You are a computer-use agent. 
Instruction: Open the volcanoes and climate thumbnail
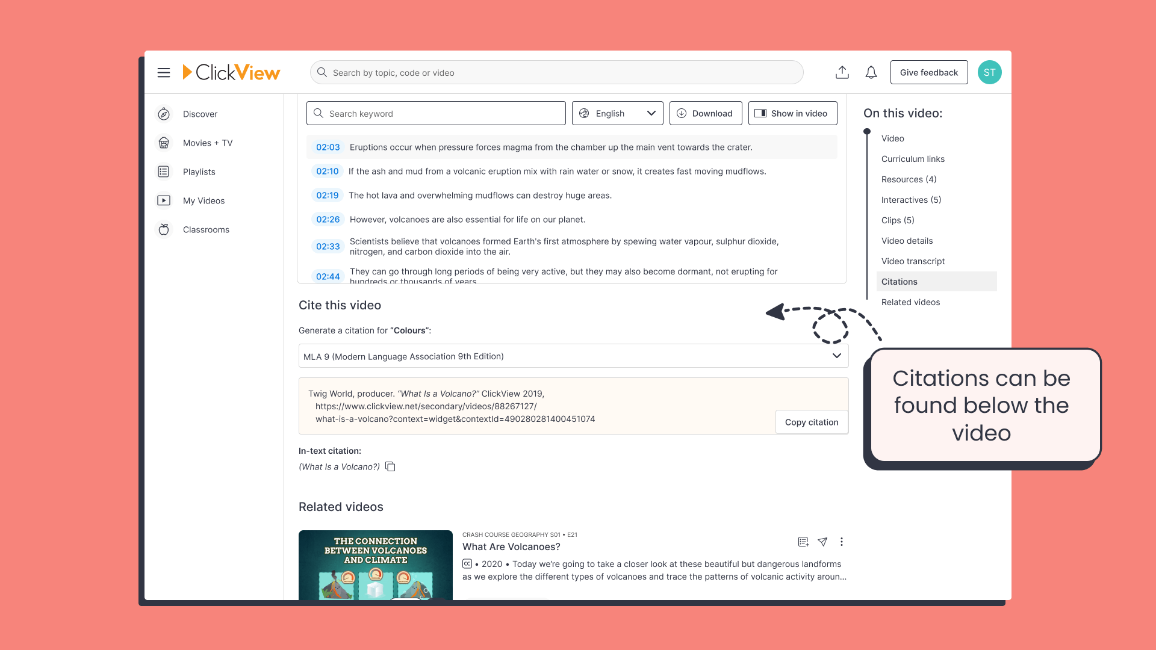click(x=376, y=565)
